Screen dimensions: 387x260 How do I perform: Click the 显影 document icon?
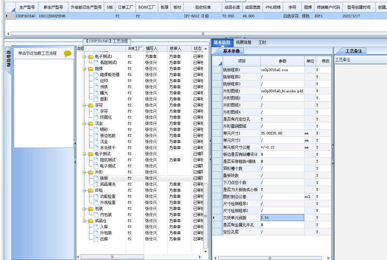click(96, 99)
